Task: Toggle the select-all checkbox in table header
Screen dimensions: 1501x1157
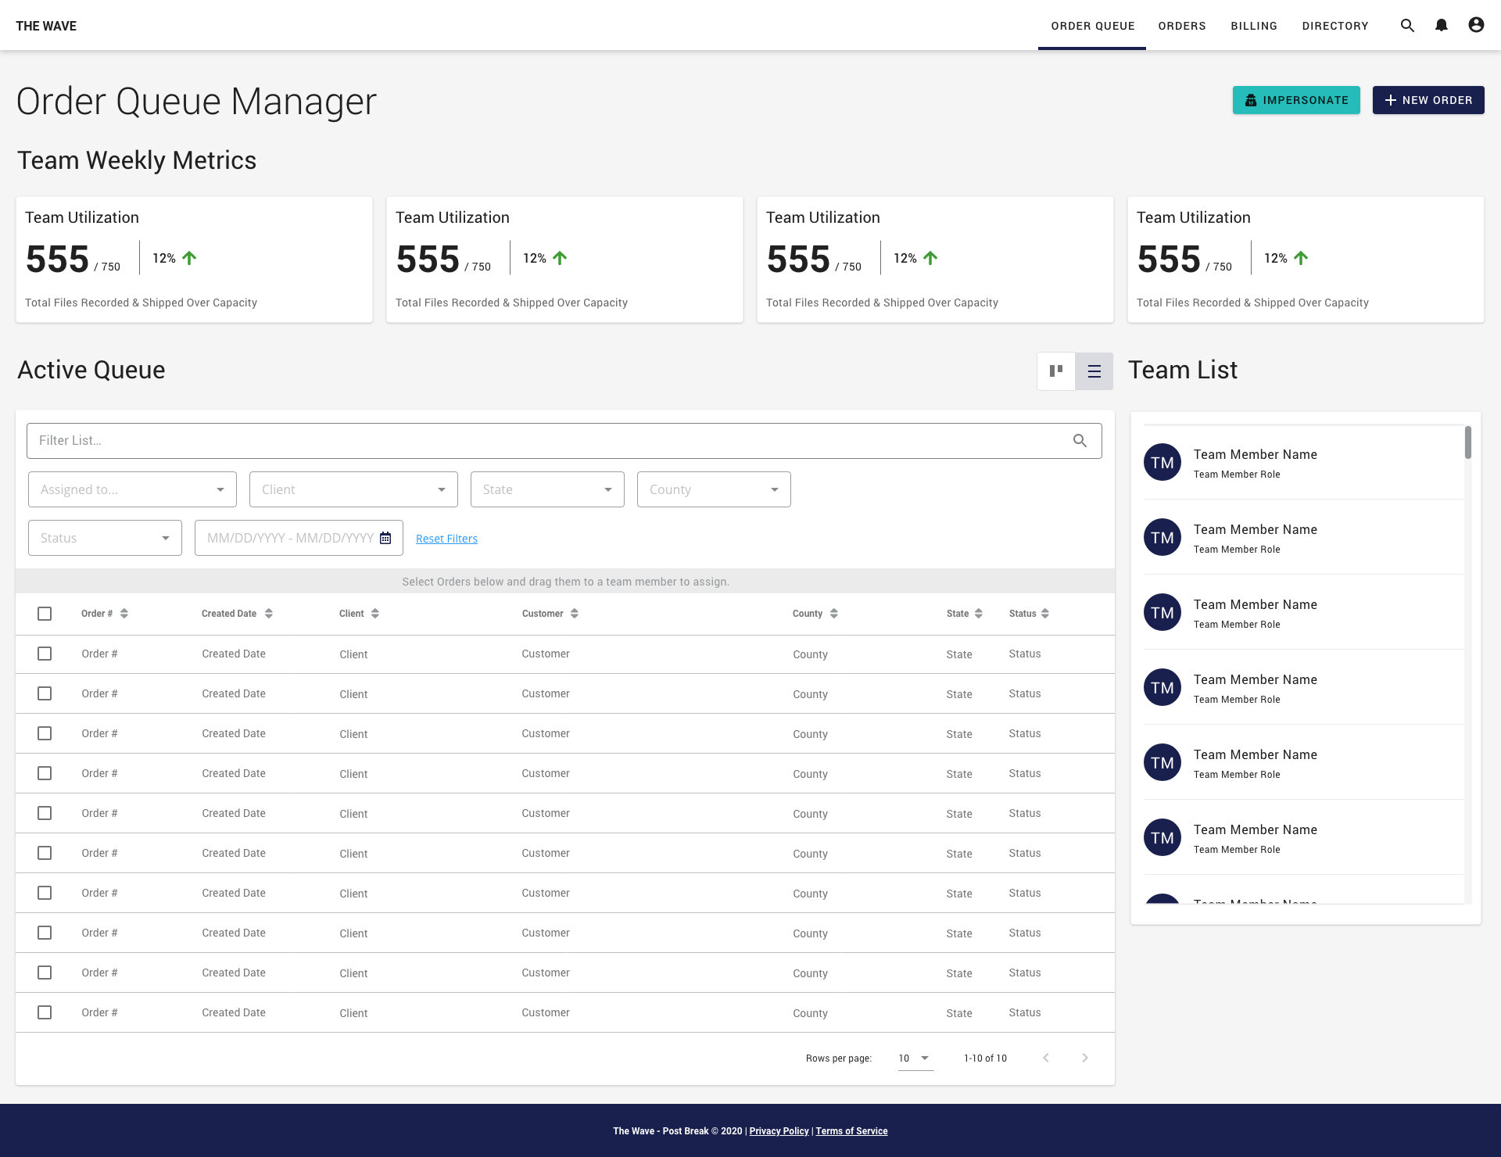Action: [x=45, y=614]
